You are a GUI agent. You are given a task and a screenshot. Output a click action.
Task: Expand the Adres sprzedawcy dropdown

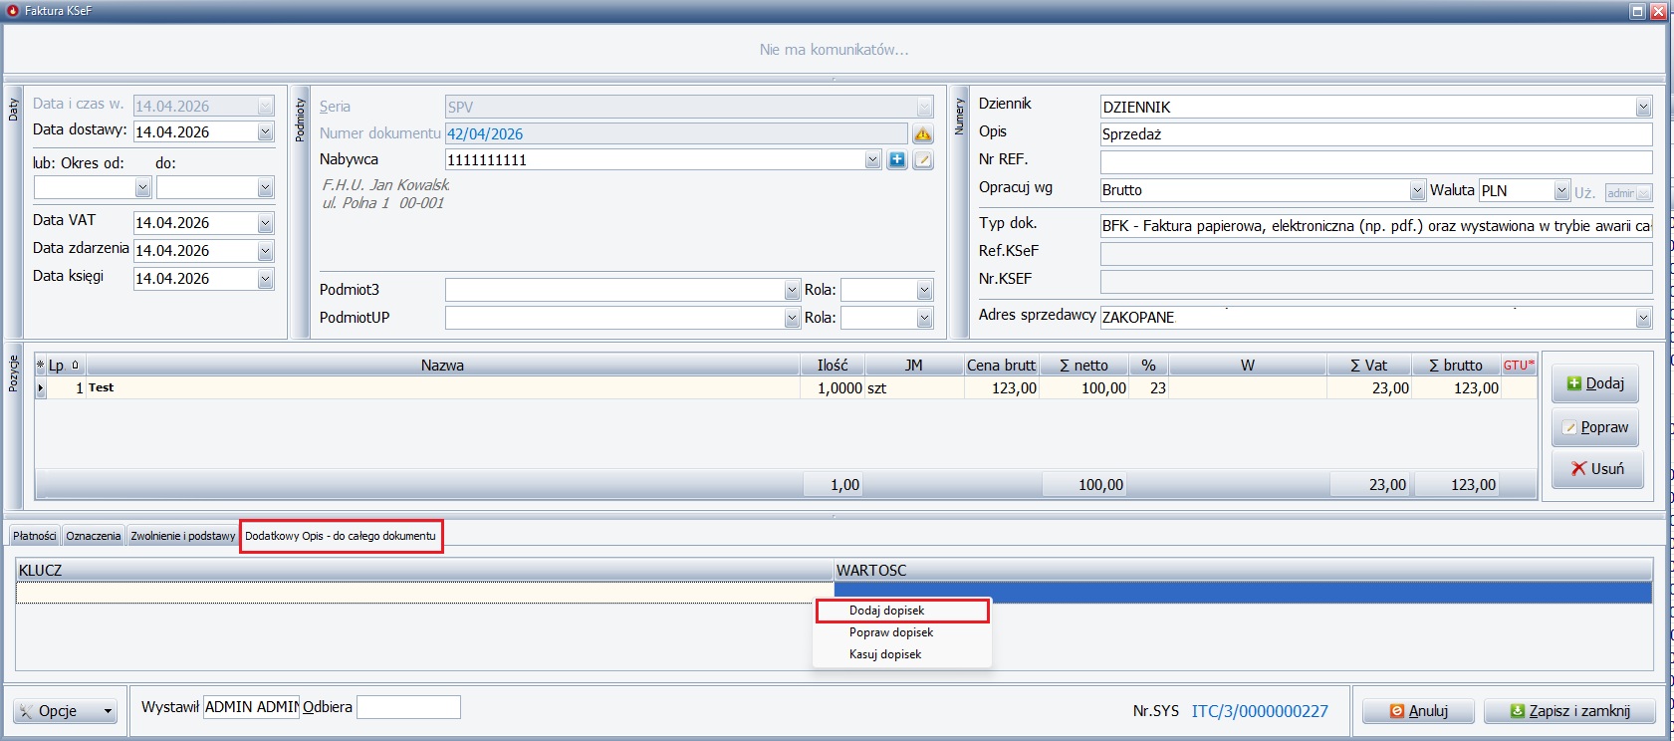pos(1643,318)
